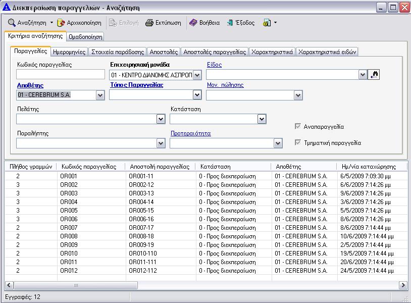Select the Παραγγελίες tab
Viewport: 411px width, 303px height.
(31, 51)
